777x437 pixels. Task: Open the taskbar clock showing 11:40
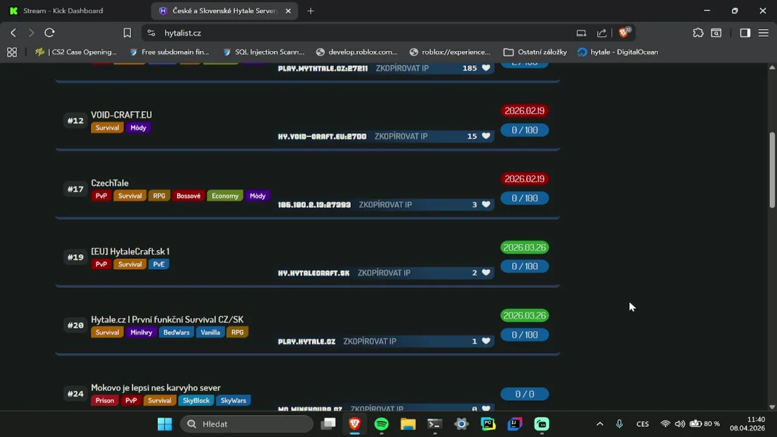click(x=748, y=424)
